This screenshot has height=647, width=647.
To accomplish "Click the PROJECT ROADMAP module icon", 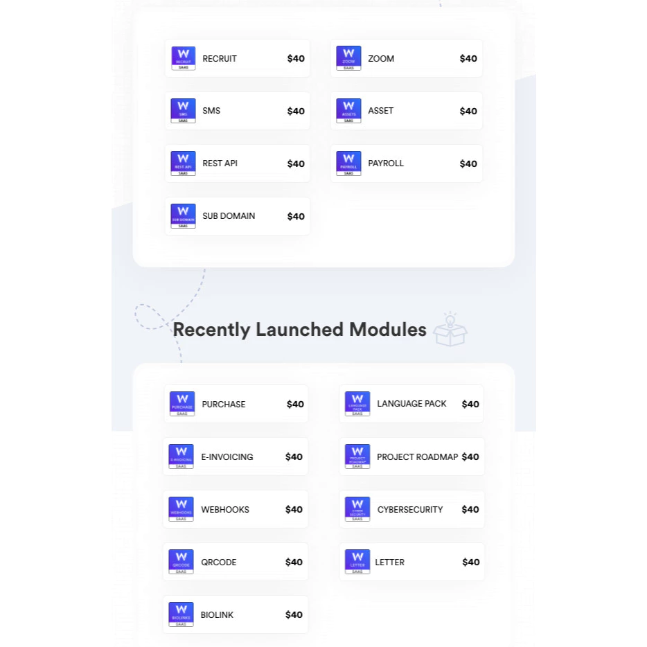I will point(357,457).
